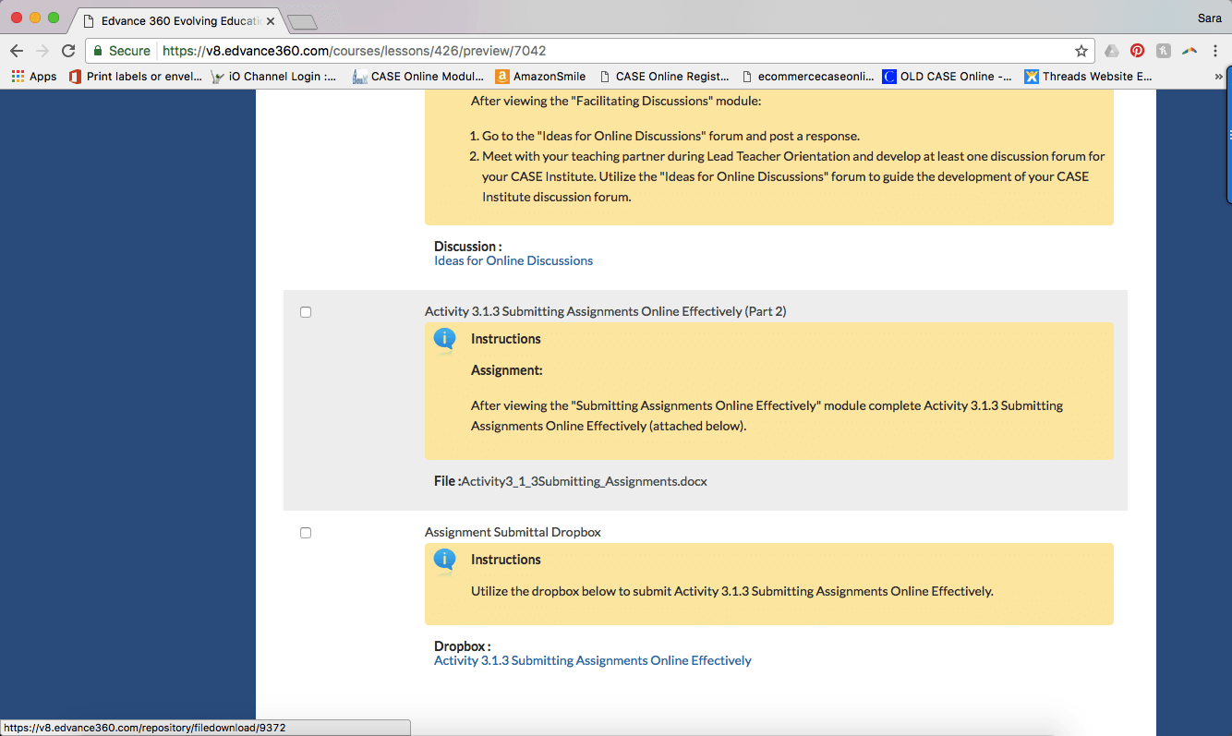Click the URL address bar

(610, 51)
